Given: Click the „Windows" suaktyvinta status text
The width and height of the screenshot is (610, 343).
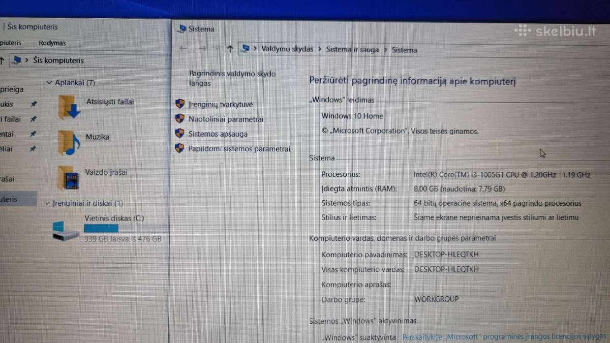Looking at the screenshot, I should [x=359, y=337].
